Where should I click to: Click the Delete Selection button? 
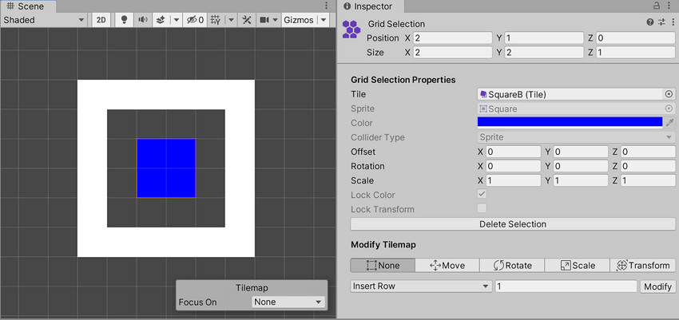(x=512, y=224)
